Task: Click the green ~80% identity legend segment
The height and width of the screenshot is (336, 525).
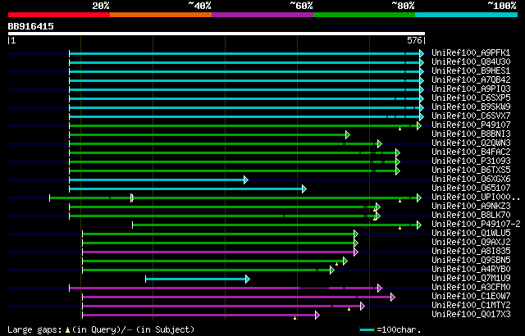Action: 364,15
